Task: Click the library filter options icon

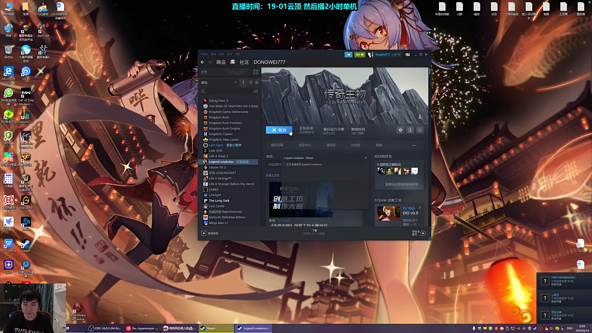Action: 256,91
